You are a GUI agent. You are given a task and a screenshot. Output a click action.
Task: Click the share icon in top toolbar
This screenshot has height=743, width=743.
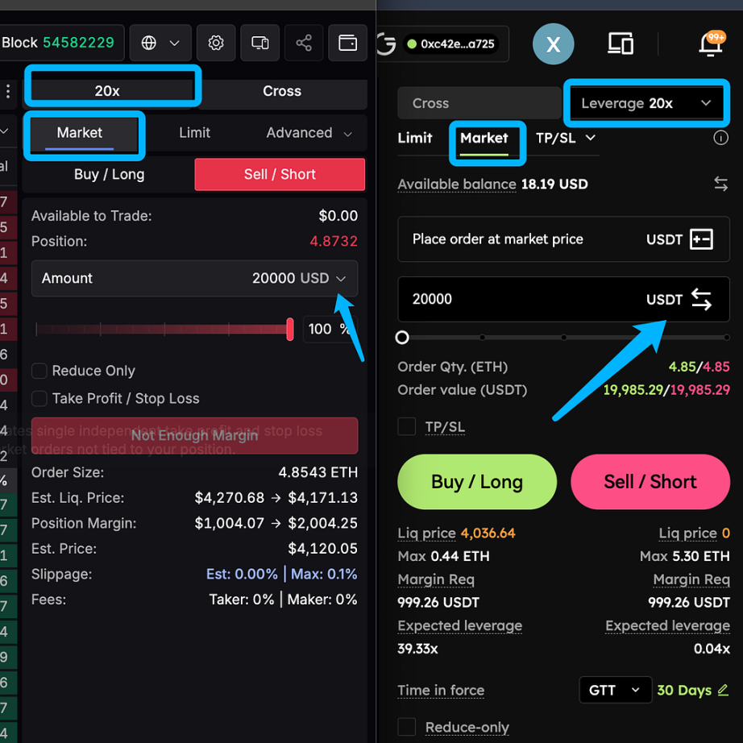tap(304, 43)
